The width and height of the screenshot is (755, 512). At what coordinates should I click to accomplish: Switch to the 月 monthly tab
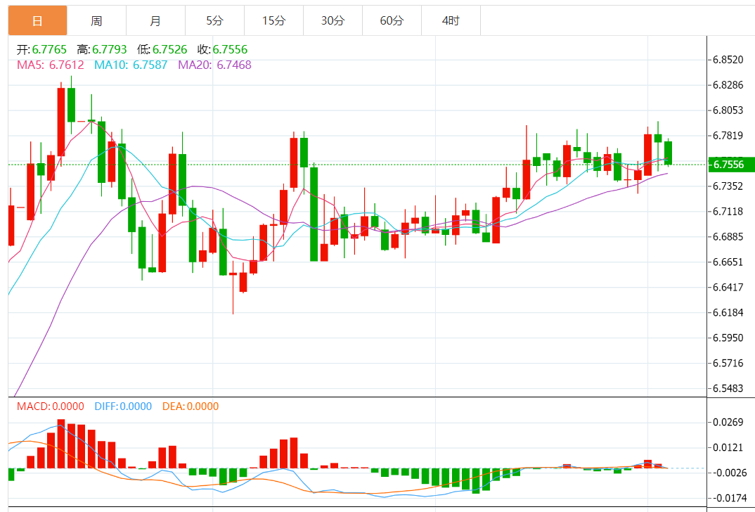(x=155, y=20)
